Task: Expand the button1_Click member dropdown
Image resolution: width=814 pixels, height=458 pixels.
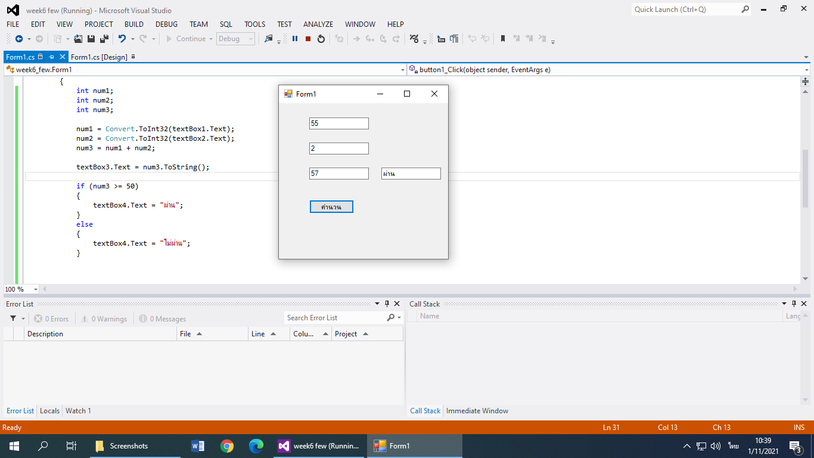Action: pyautogui.click(x=806, y=70)
